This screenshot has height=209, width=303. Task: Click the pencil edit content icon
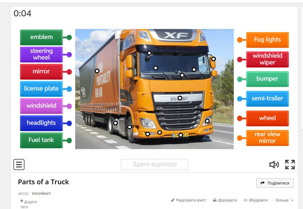click(173, 200)
